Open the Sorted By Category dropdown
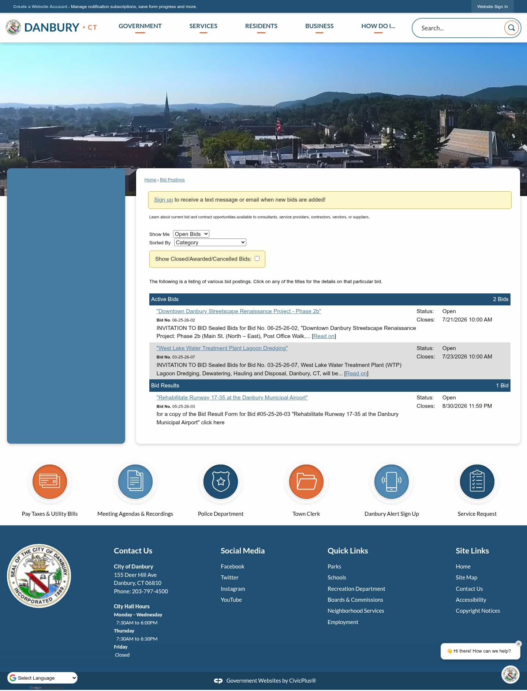Viewport: 527px width, 691px height. point(210,243)
